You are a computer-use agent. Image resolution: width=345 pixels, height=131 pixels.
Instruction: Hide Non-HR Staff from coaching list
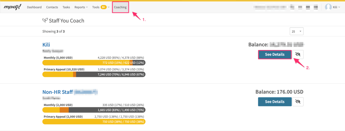(x=298, y=102)
